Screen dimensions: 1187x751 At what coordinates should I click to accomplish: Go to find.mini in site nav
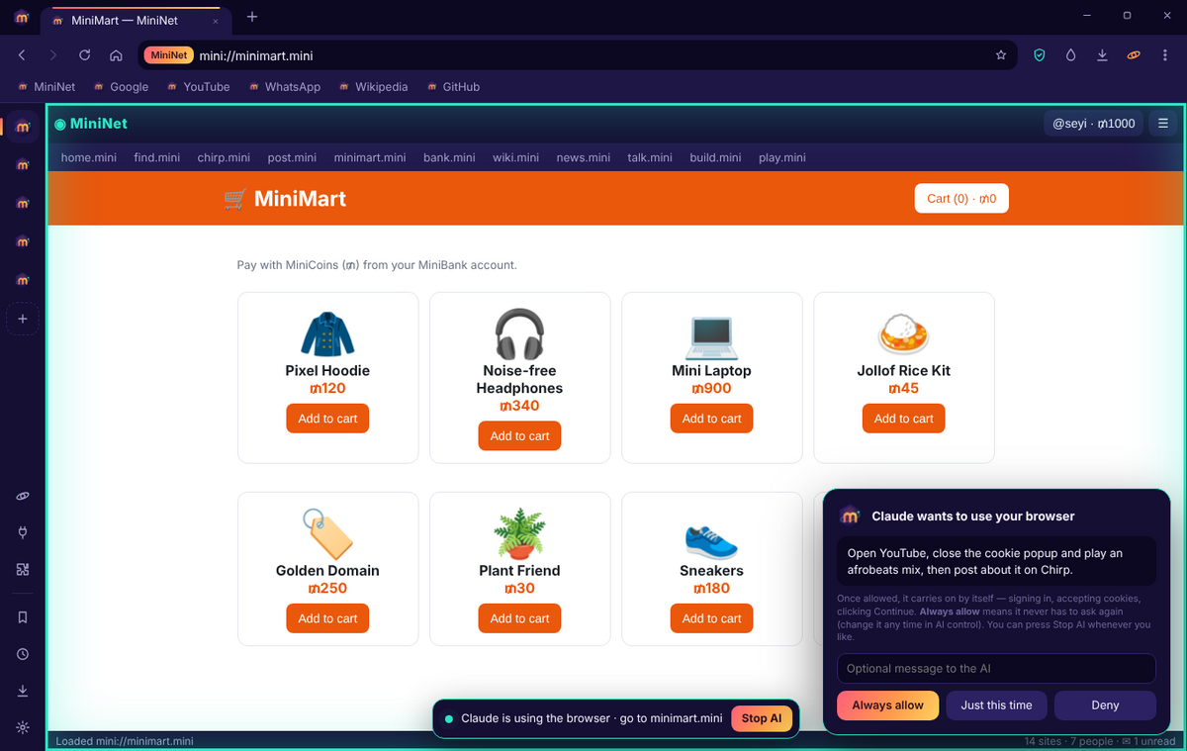[x=157, y=157]
